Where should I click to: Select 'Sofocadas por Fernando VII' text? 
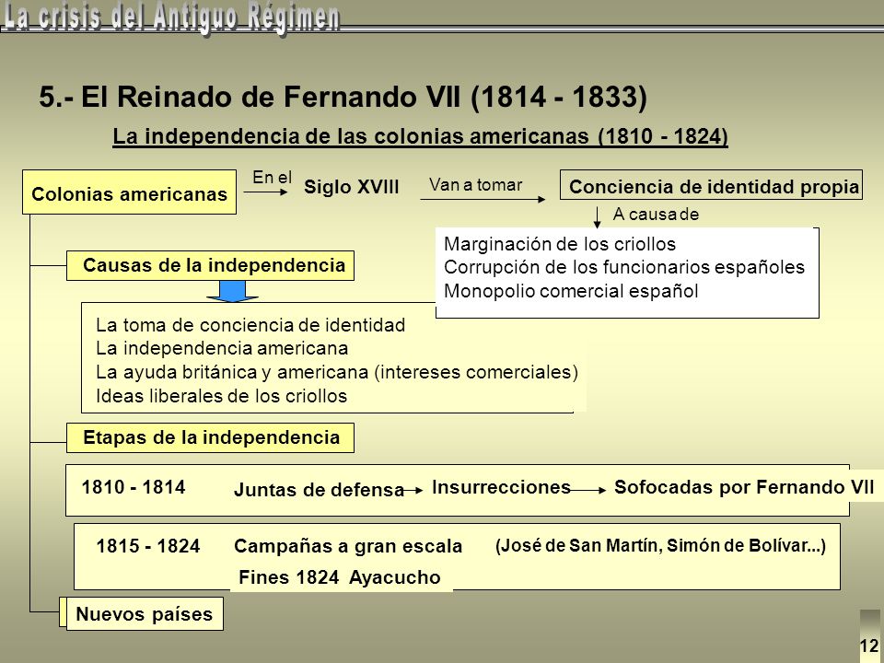tap(744, 487)
